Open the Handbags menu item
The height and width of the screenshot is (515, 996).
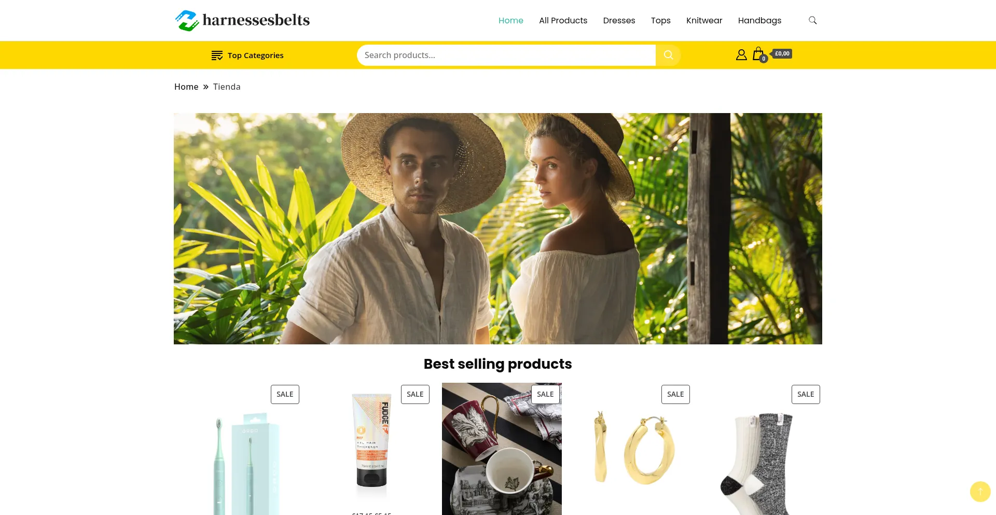pyautogui.click(x=759, y=20)
